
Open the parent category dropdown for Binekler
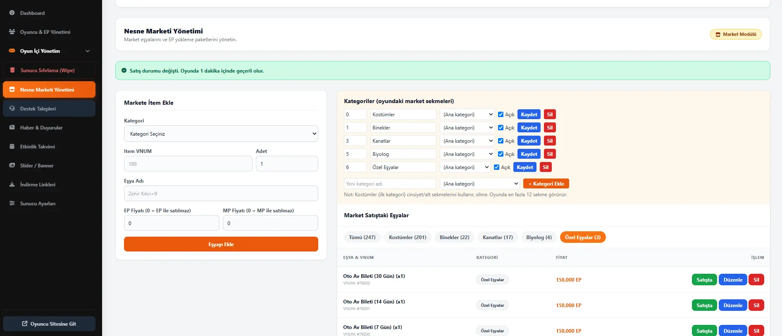coord(467,127)
